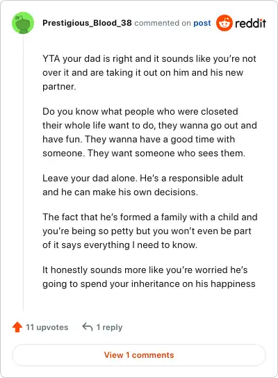Click the paragraph starting "Do you know"

[x=149, y=132]
